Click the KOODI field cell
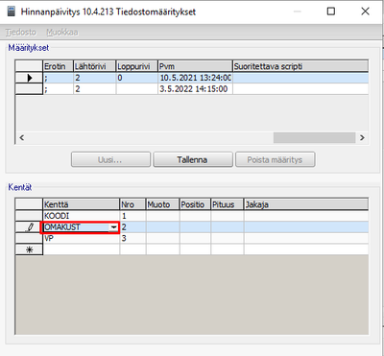The image size is (384, 356). (82, 216)
